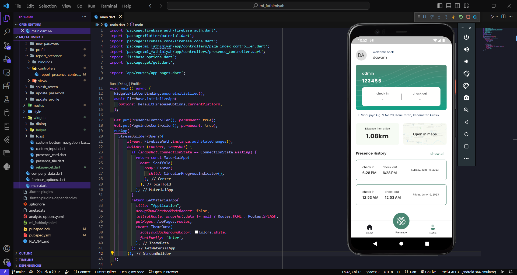The height and width of the screenshot is (275, 517).
Task: Click the emulator volume up icon
Action: (x=466, y=49)
